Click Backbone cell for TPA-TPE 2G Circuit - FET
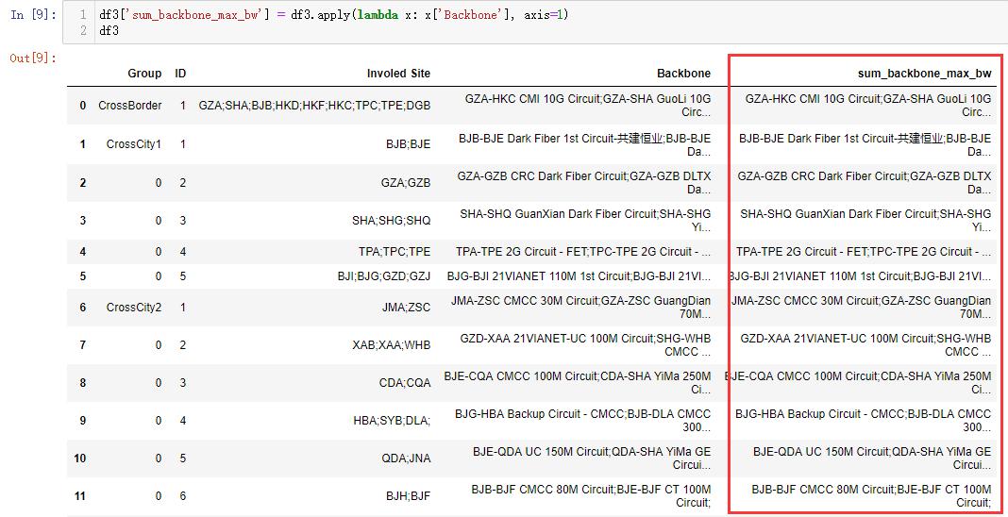This screenshot has width=1008, height=517. click(x=583, y=252)
